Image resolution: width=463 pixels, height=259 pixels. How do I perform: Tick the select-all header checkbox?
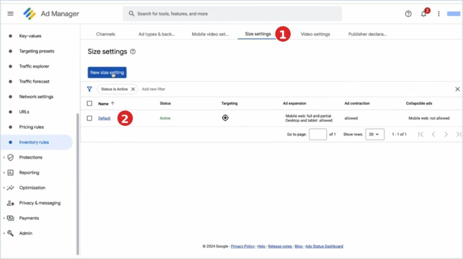(x=89, y=103)
